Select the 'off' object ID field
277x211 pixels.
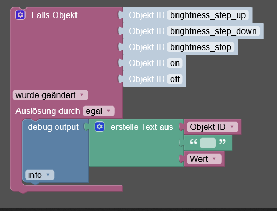pyautogui.click(x=175, y=79)
